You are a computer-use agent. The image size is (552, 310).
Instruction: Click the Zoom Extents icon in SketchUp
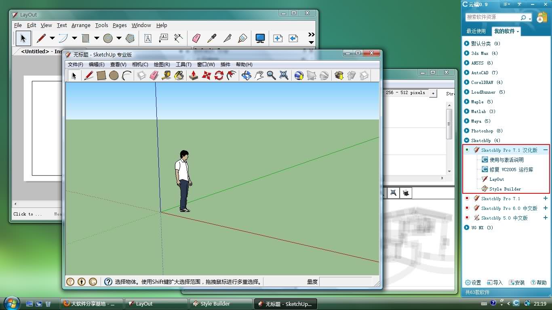[284, 75]
